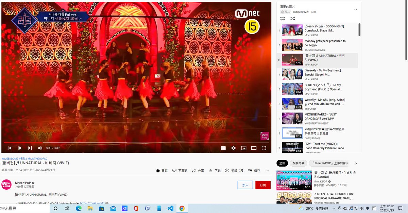Launch Microsoft Edge from taskbar
The height and width of the screenshot is (213, 408).
coord(79,208)
